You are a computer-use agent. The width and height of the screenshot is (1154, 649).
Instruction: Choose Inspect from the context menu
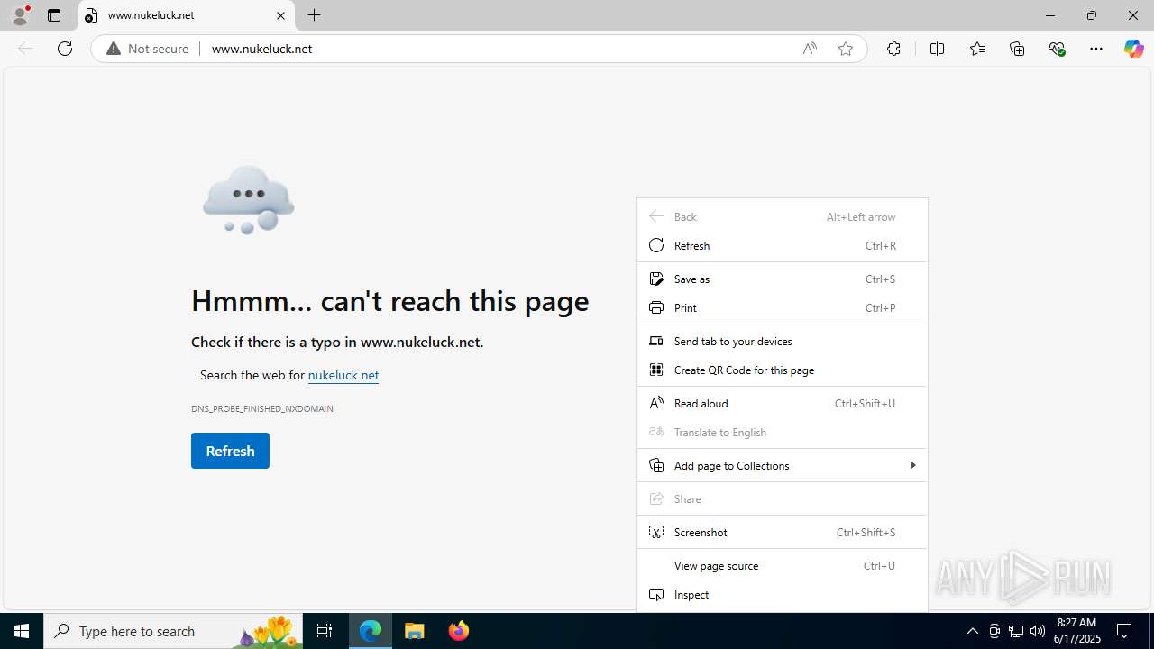point(782,594)
